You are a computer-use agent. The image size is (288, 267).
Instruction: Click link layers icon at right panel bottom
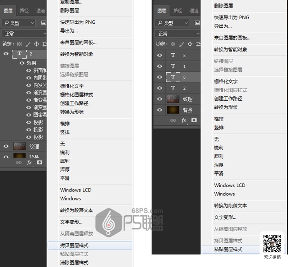click(x=173, y=121)
